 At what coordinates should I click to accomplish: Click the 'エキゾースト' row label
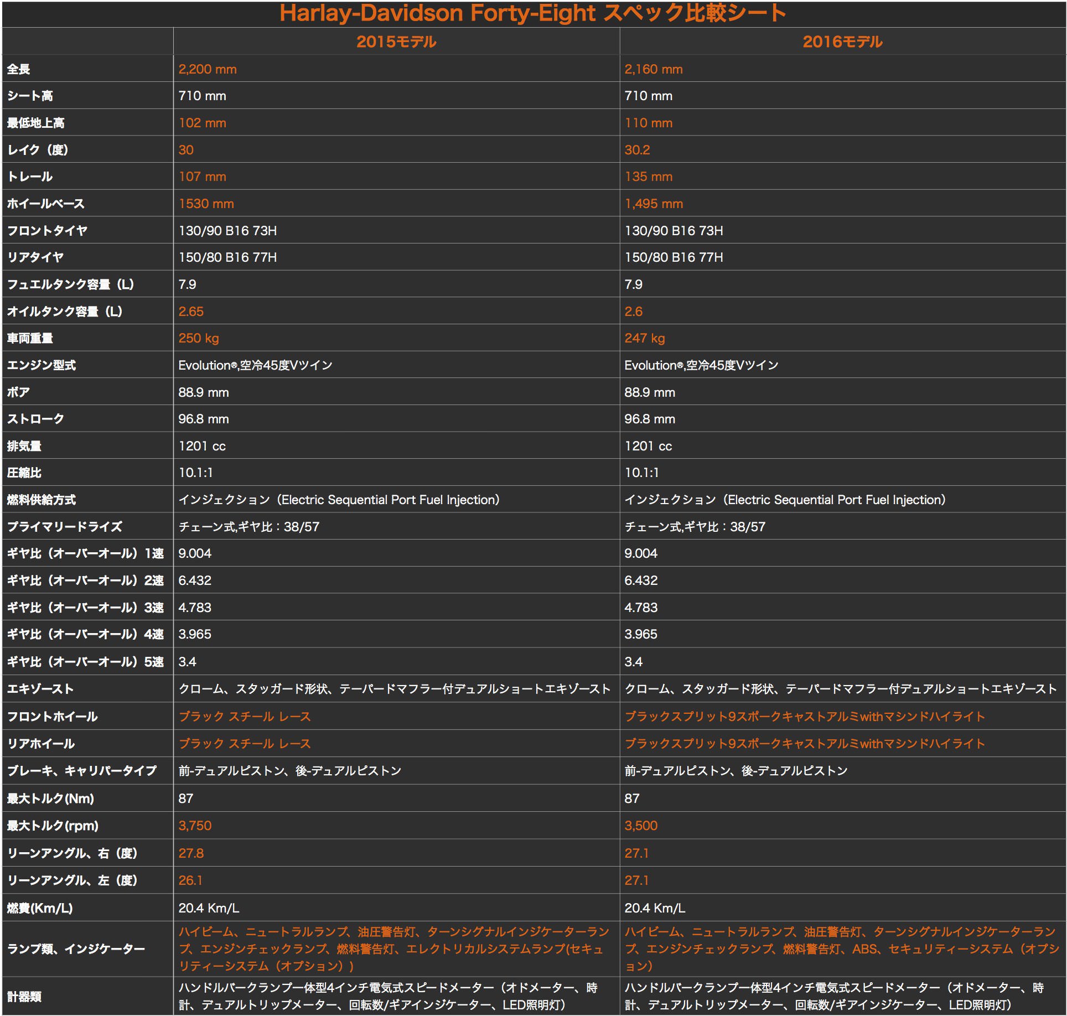pyautogui.click(x=40, y=689)
